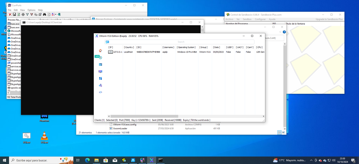Open the monitor icon in XWorm sidebar

100,71
